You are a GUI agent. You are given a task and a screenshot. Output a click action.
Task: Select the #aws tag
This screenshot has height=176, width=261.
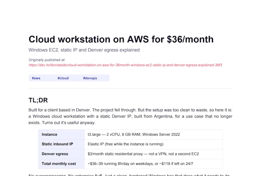(36, 78)
